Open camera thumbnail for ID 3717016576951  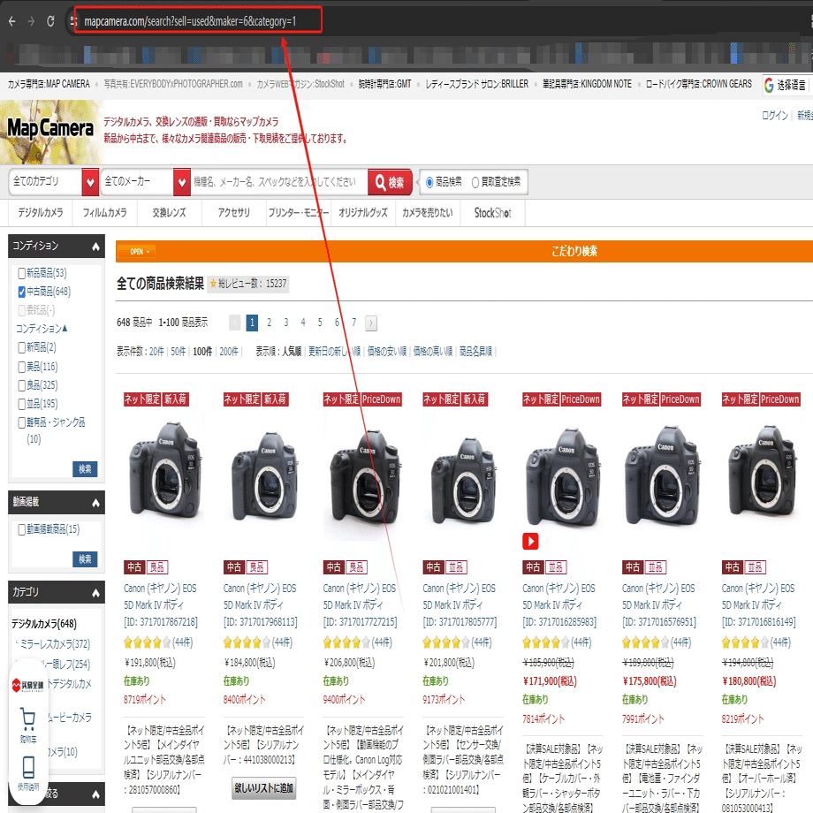point(662,477)
